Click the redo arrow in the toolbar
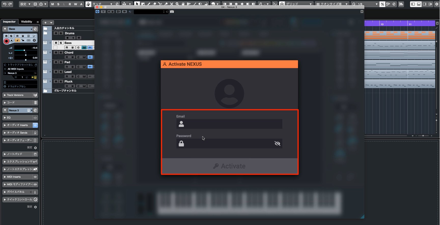Viewport: 440px width, 225px height. [10, 4]
